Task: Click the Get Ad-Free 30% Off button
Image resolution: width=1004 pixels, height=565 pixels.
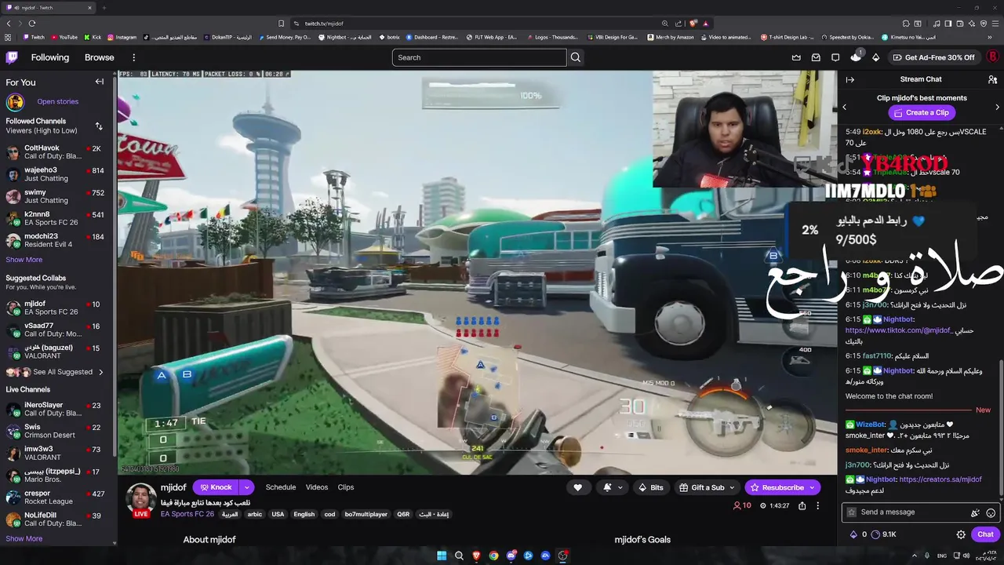Action: pyautogui.click(x=934, y=57)
